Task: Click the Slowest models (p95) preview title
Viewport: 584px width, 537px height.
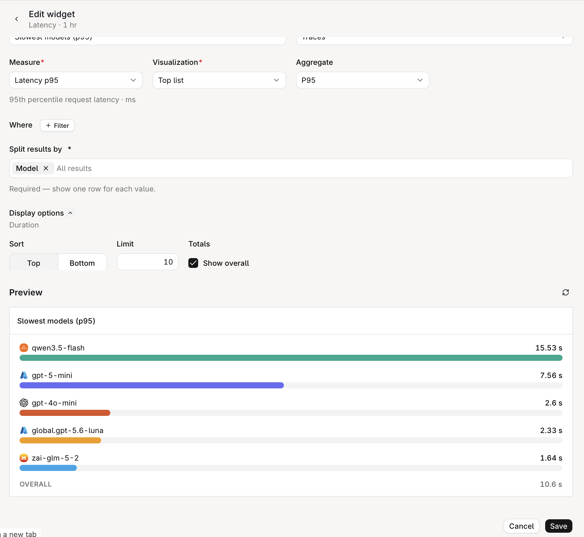Action: pos(56,321)
